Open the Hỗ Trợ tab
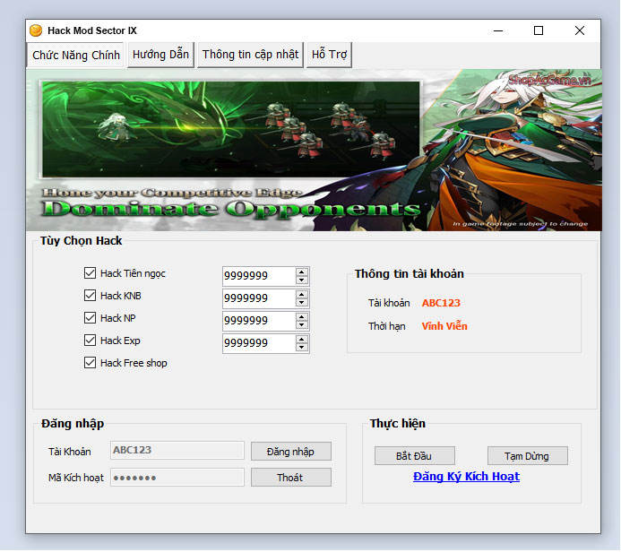The width and height of the screenshot is (621, 552). (x=329, y=55)
